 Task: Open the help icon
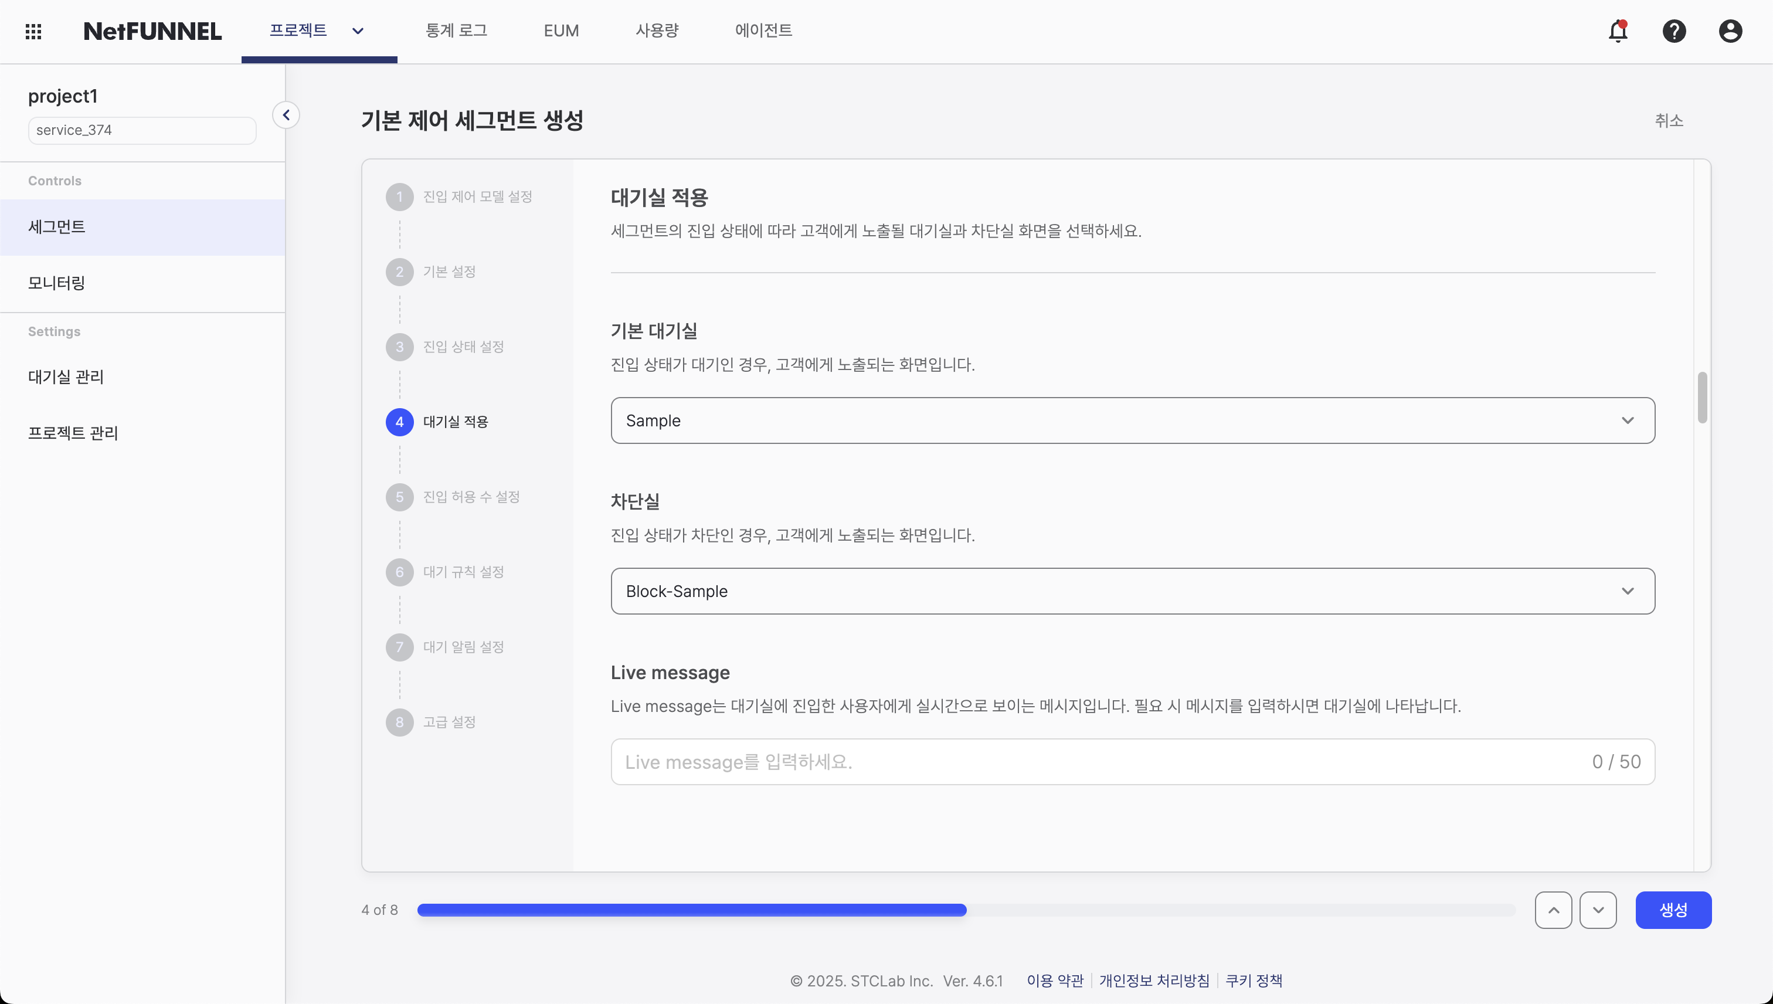click(x=1674, y=31)
